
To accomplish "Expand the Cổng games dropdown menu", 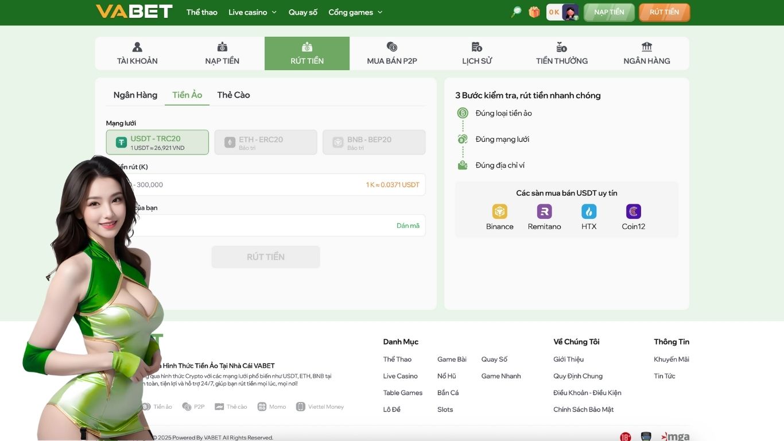I will (x=355, y=12).
